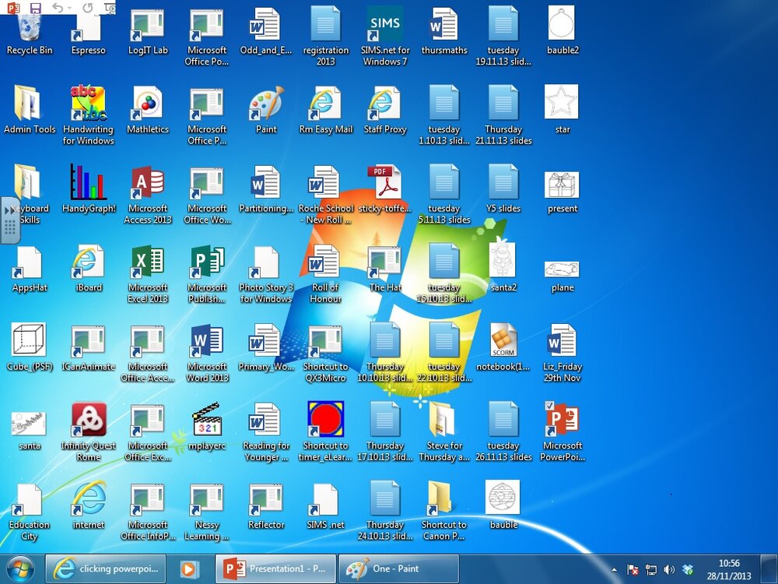Click the Dropbox tray icon
Screen dimensions: 778x584
(x=689, y=570)
